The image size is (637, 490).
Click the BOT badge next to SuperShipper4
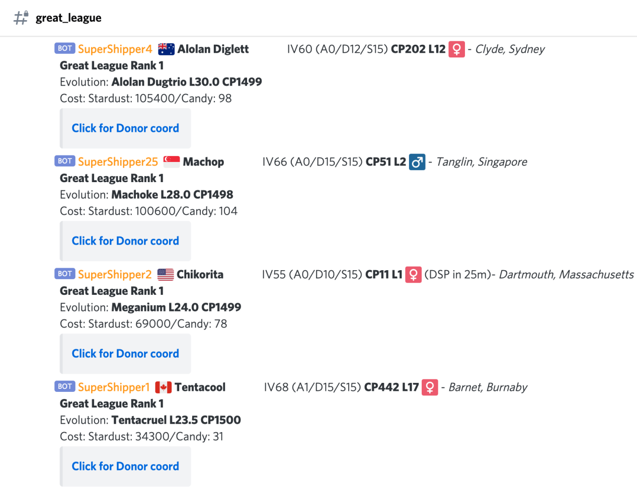click(65, 48)
